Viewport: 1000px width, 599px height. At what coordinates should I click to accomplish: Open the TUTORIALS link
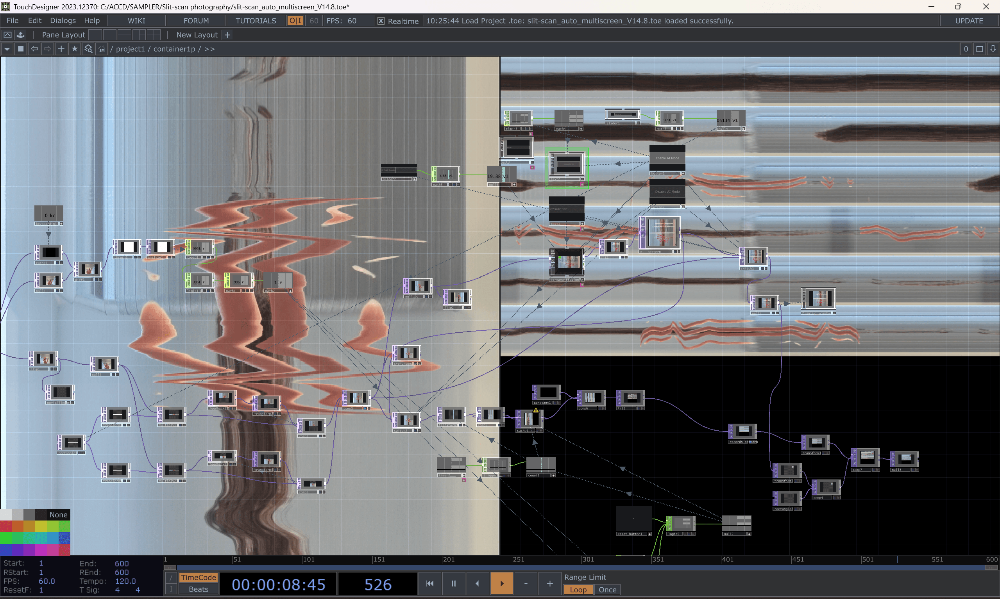click(256, 21)
